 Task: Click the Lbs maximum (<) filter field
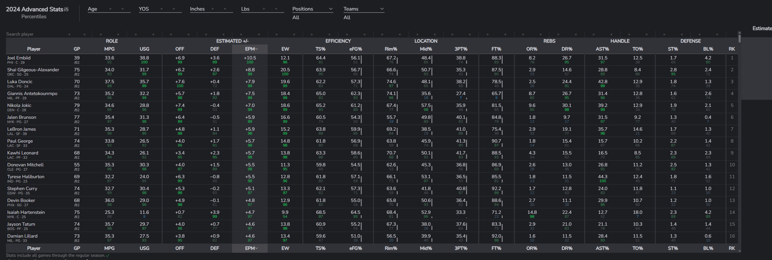coord(276,9)
